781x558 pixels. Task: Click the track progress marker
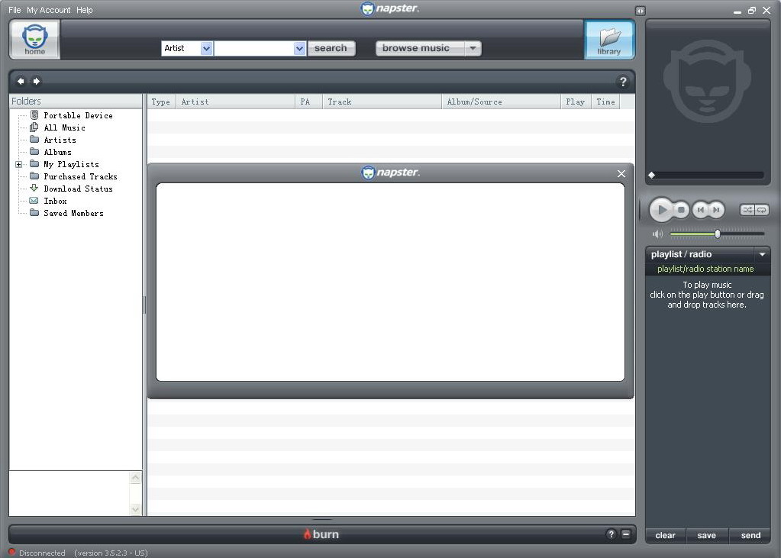651,175
